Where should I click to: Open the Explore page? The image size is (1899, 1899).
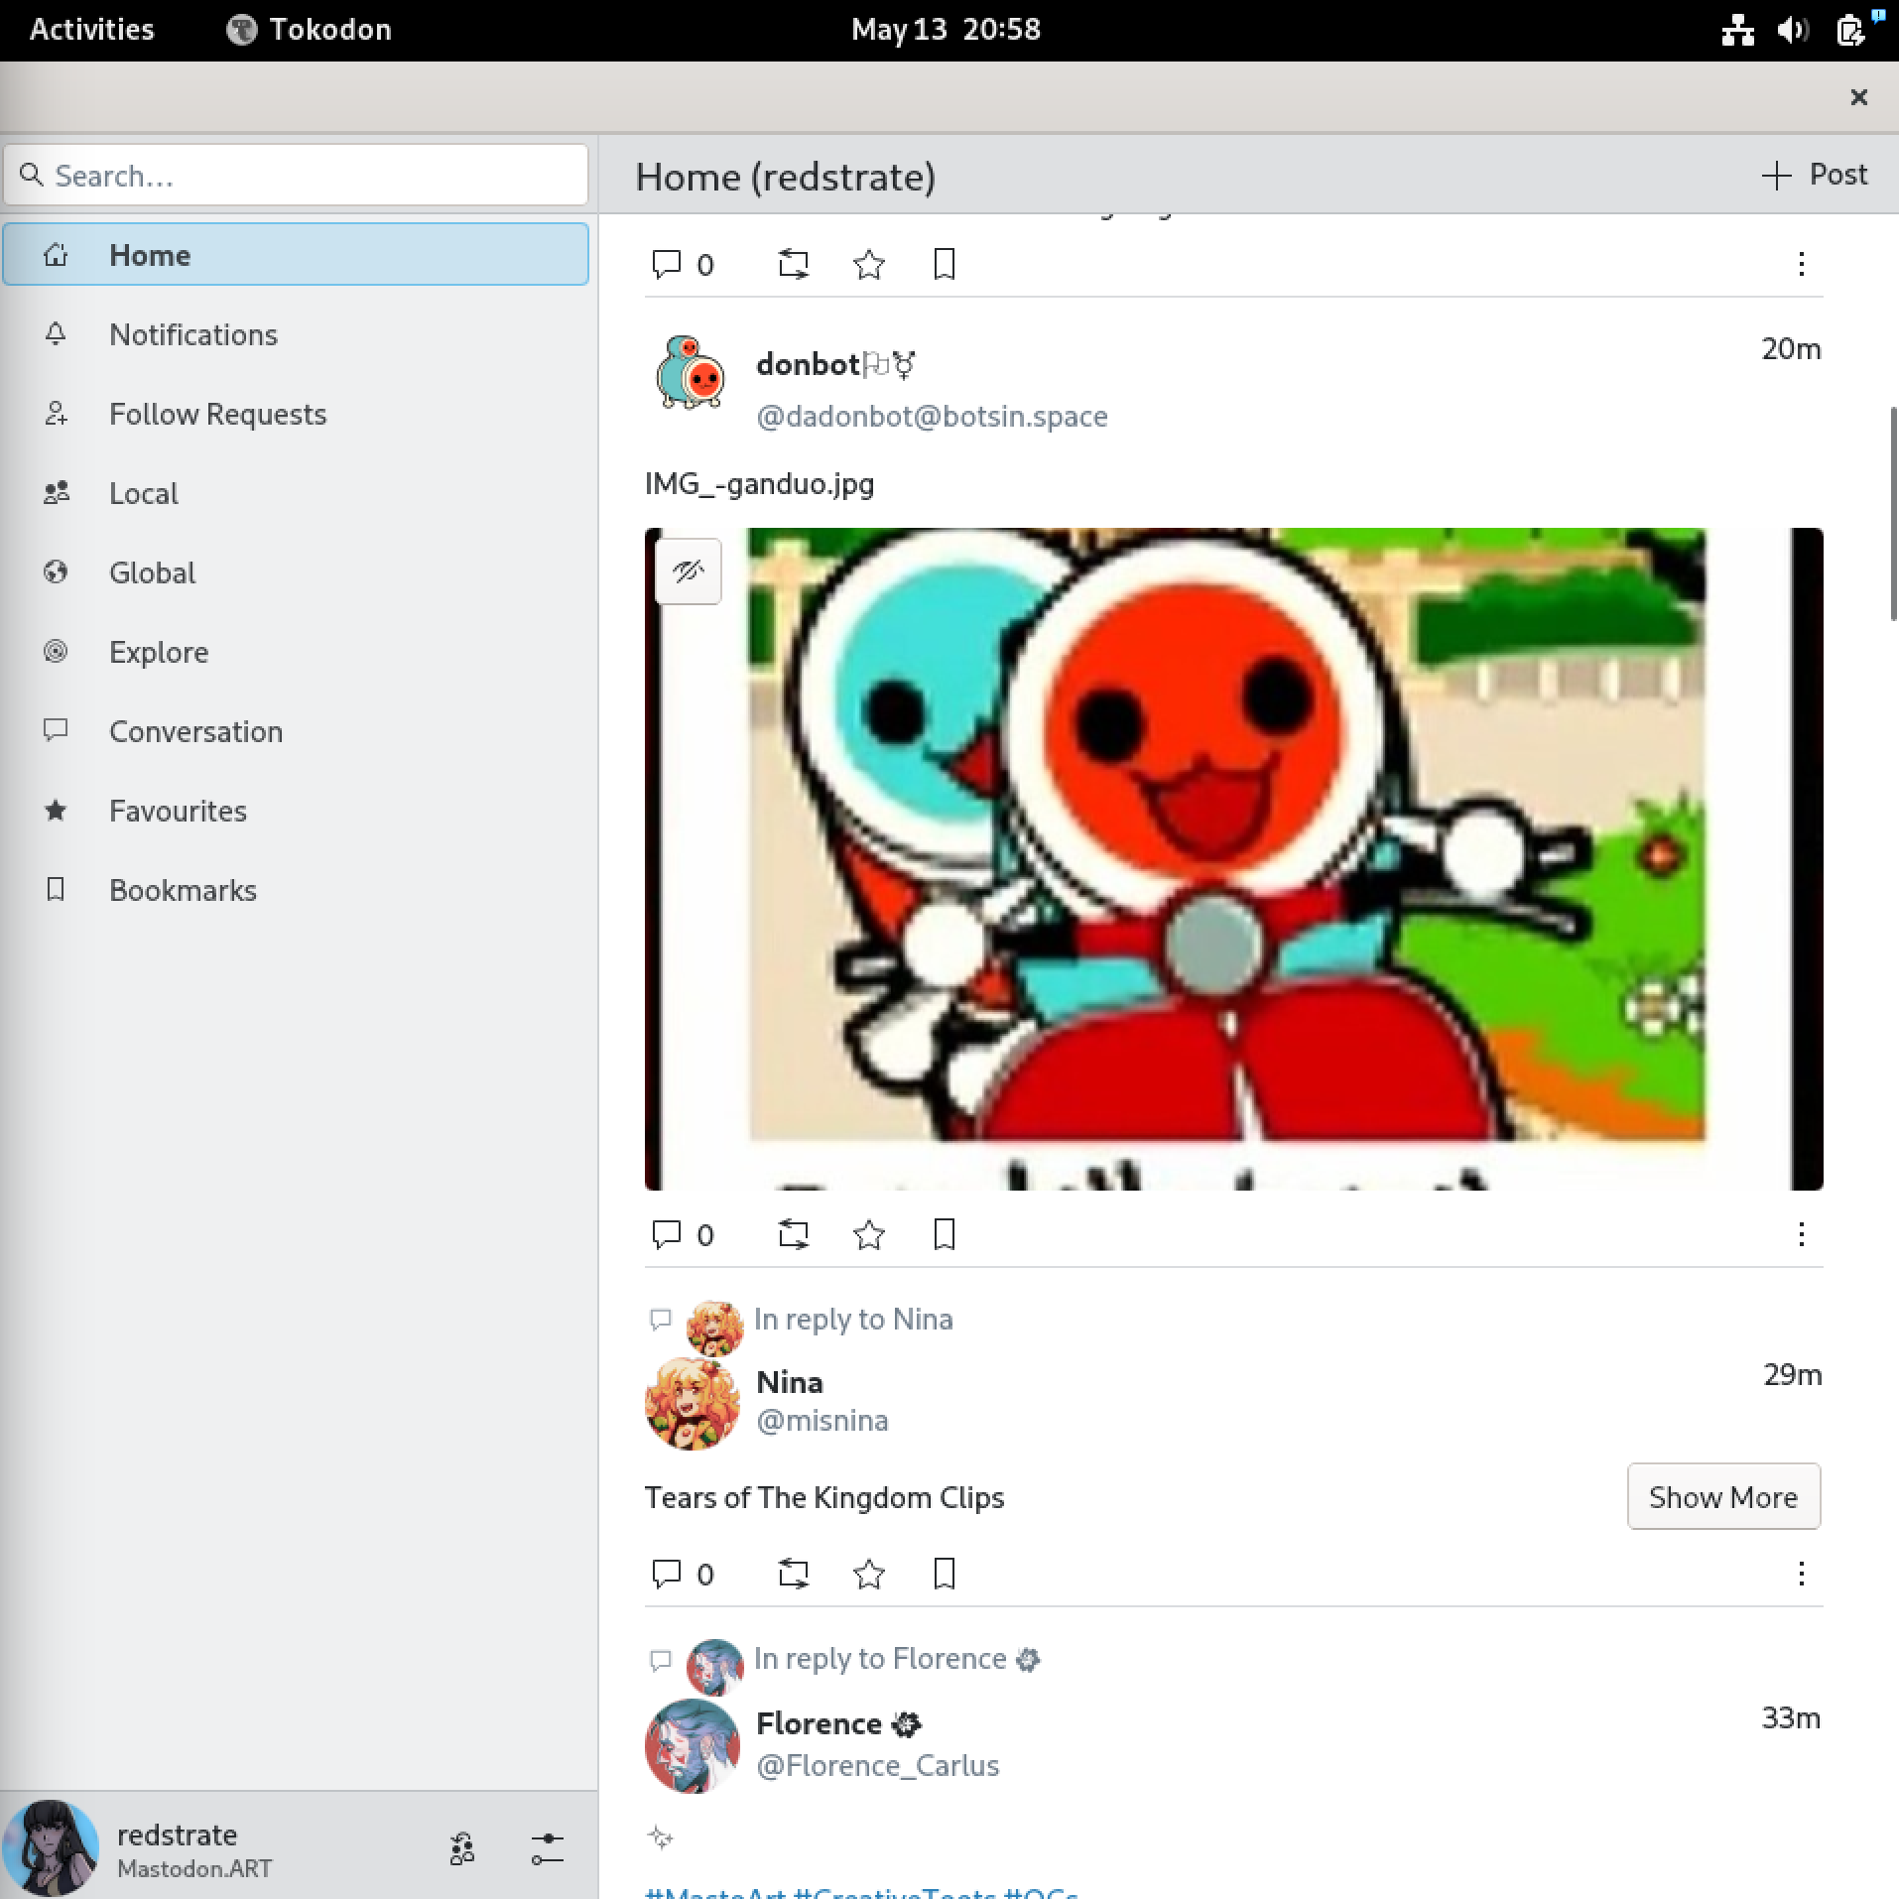tap(296, 652)
